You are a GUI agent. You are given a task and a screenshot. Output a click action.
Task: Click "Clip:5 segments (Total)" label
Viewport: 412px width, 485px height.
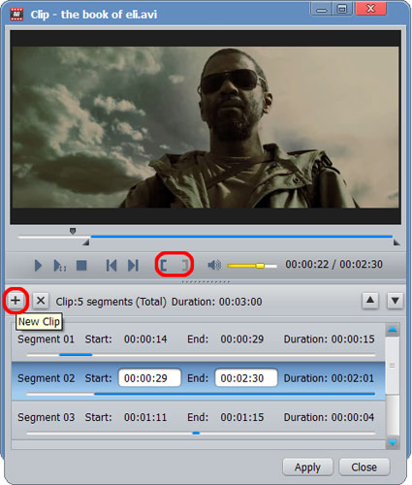point(111,302)
